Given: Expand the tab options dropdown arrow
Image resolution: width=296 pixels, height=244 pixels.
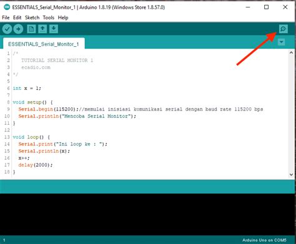Looking at the screenshot, I should (281, 42).
